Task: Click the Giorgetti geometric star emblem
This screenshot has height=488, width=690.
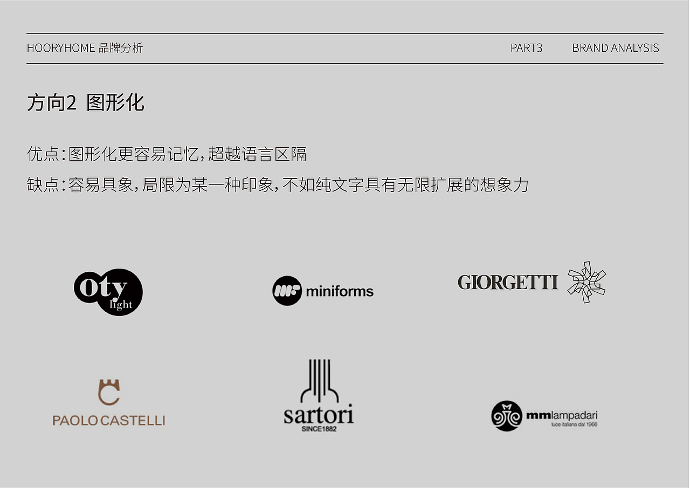Action: (587, 282)
